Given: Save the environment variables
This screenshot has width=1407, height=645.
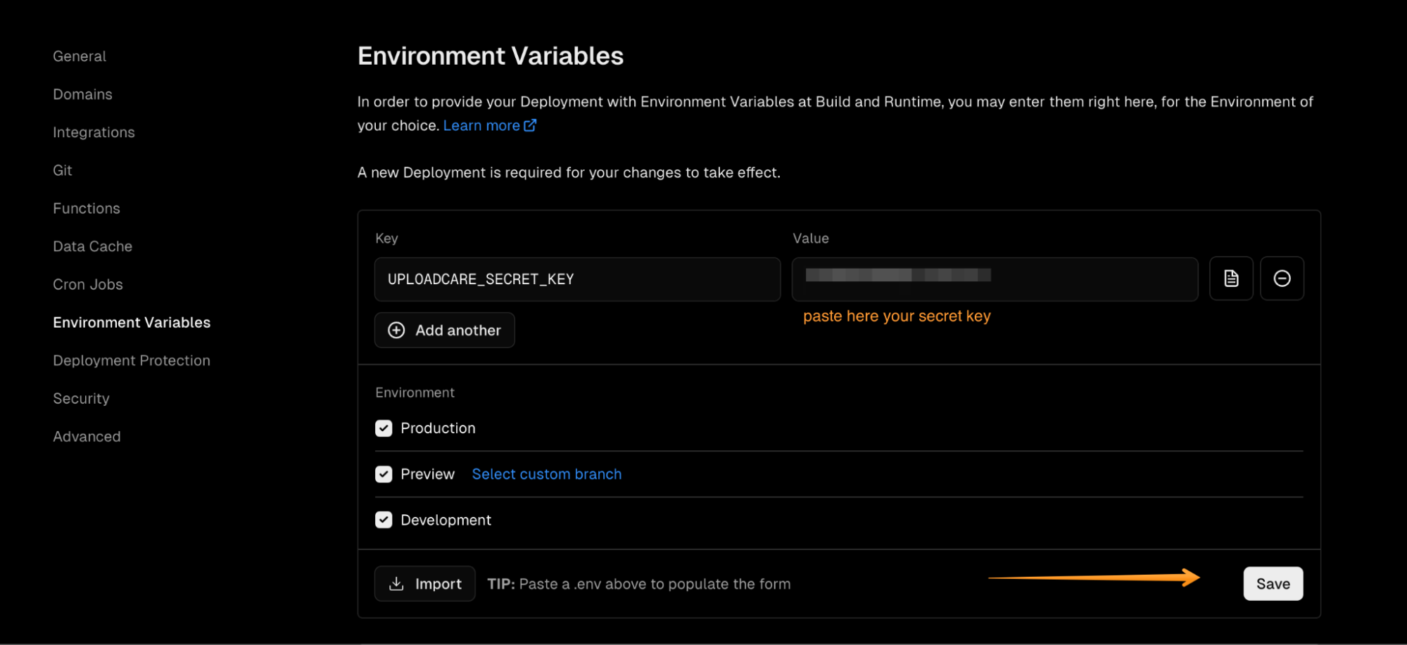Looking at the screenshot, I should click(x=1273, y=583).
